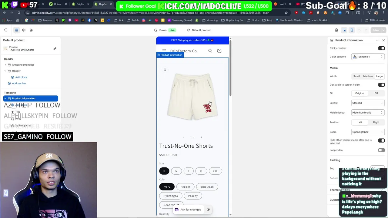Close the Product information settings panel
The height and width of the screenshot is (218, 388).
(383, 40)
